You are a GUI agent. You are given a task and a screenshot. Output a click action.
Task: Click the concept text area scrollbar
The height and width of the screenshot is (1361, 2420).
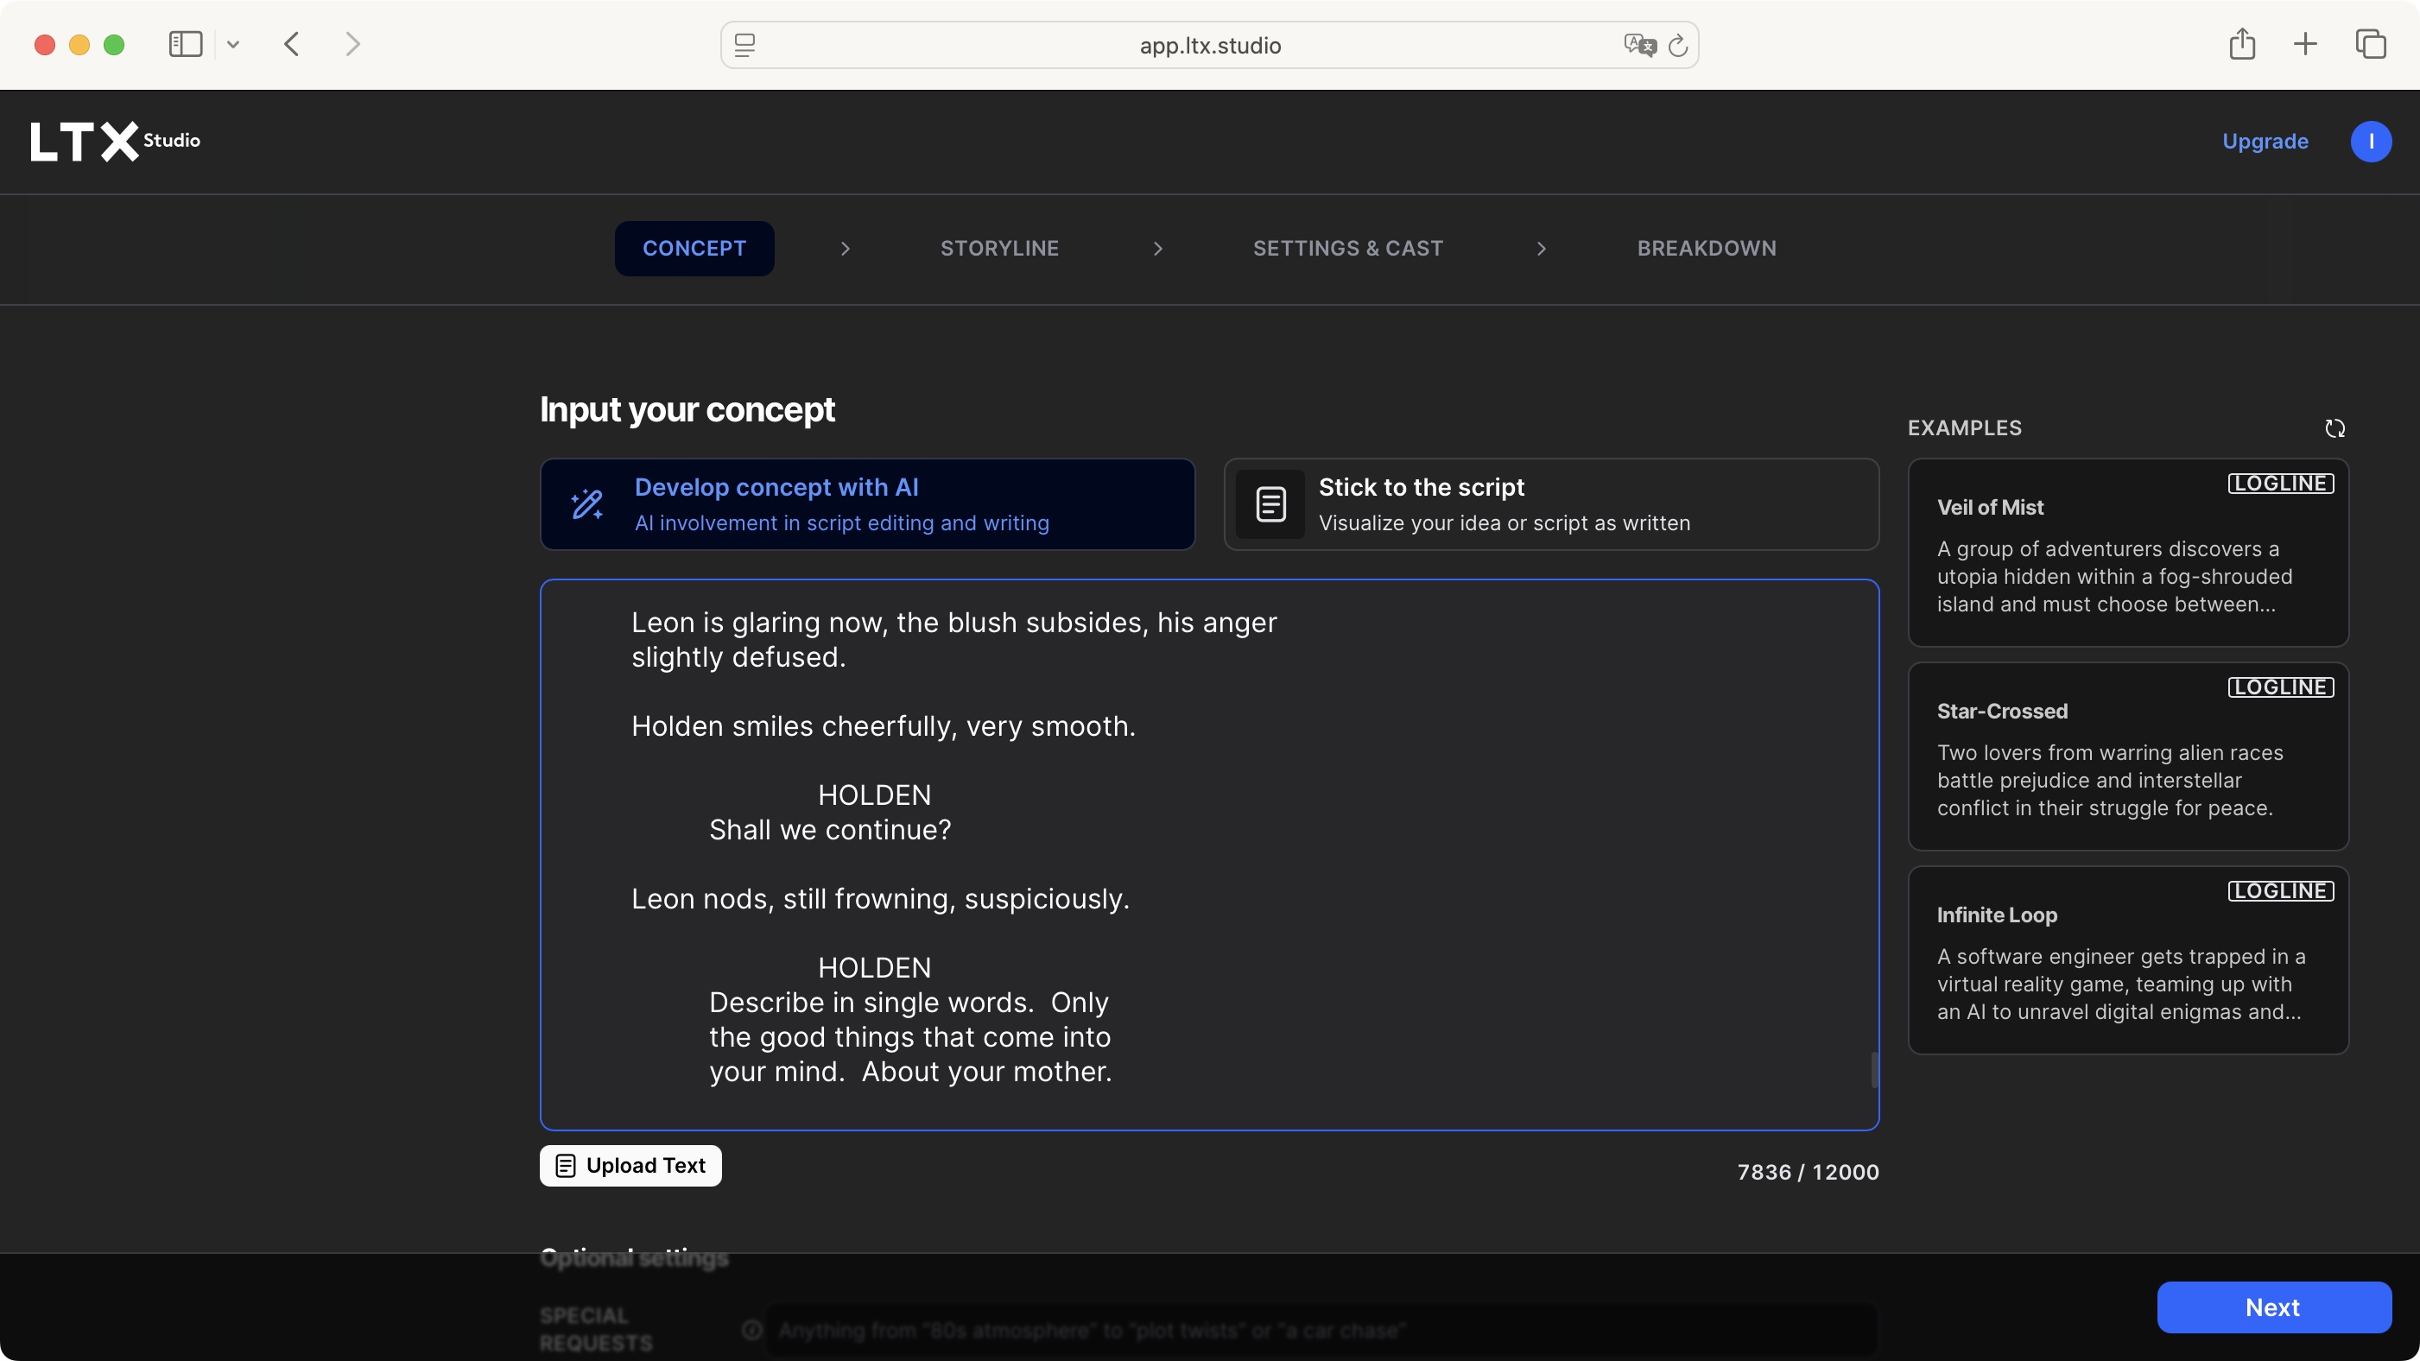point(1873,1070)
